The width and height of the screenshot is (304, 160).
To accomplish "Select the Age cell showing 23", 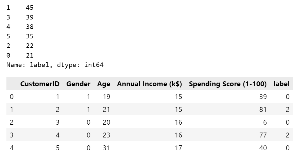I will click(x=106, y=135).
